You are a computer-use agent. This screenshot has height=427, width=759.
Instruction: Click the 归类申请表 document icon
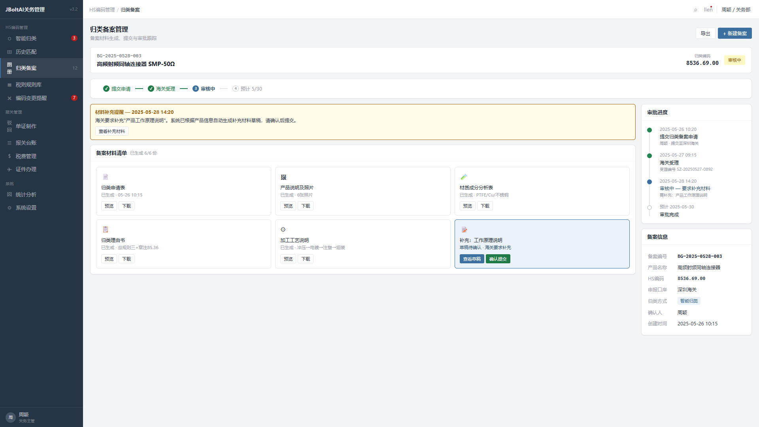pos(105,177)
